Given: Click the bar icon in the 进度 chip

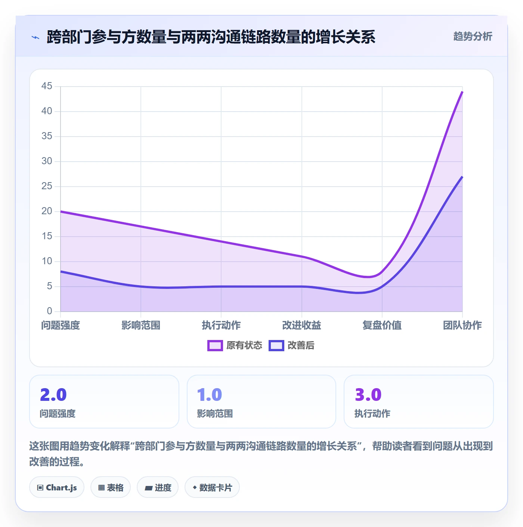Looking at the screenshot, I should pyautogui.click(x=148, y=488).
